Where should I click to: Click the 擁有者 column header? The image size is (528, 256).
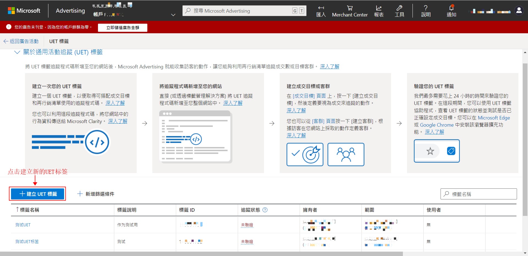pos(310,210)
